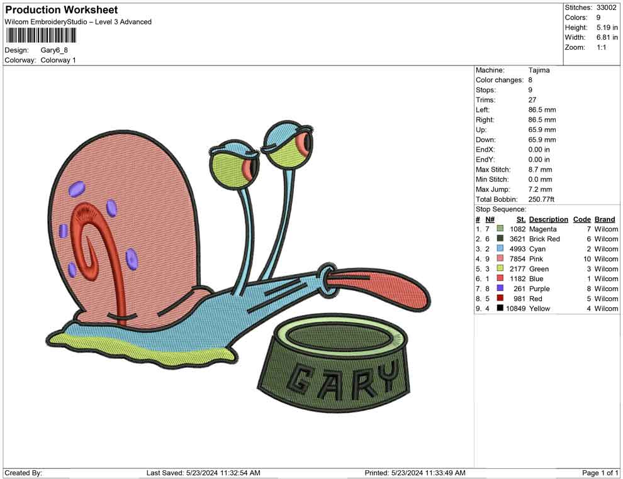Screen dimensions: 623x479
Task: Click the 'Stop Sequence:' heading
Action: click(501, 209)
